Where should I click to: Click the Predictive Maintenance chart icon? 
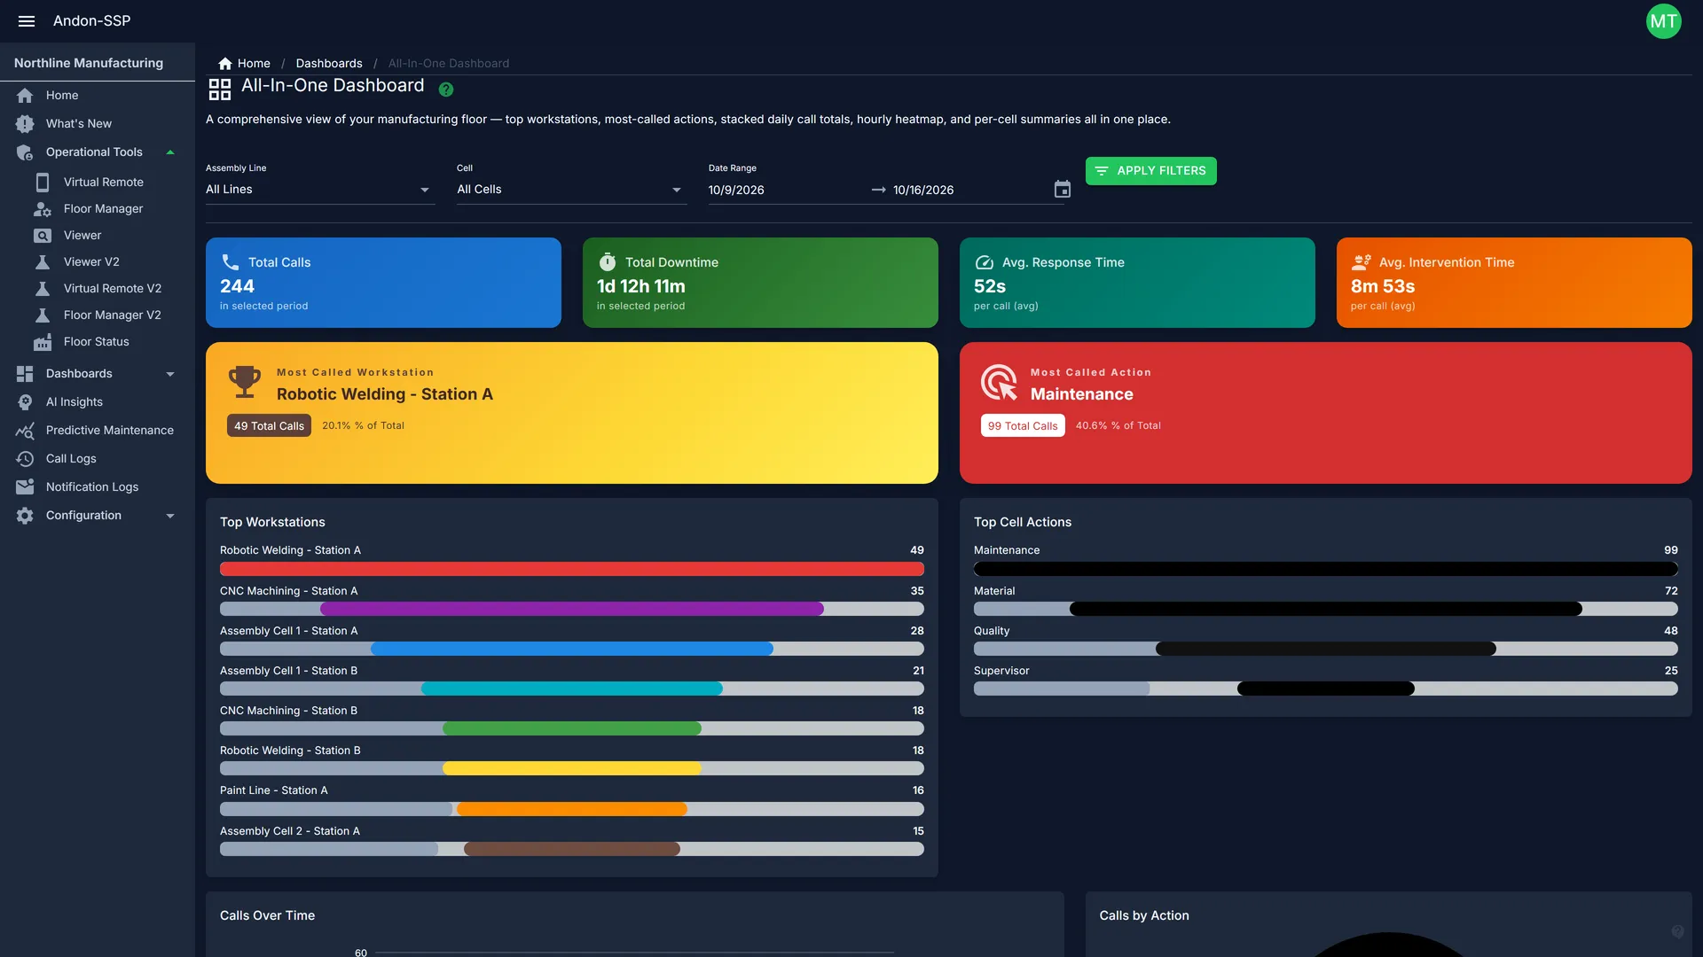pos(25,430)
